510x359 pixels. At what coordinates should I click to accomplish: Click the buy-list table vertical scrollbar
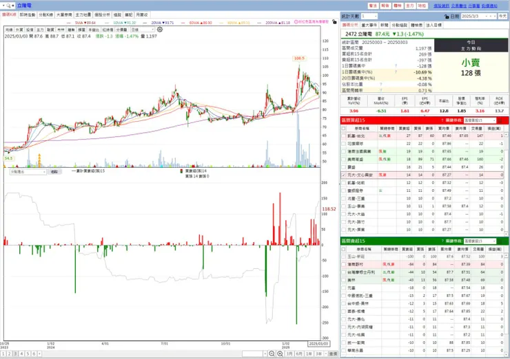pyautogui.click(x=506, y=184)
